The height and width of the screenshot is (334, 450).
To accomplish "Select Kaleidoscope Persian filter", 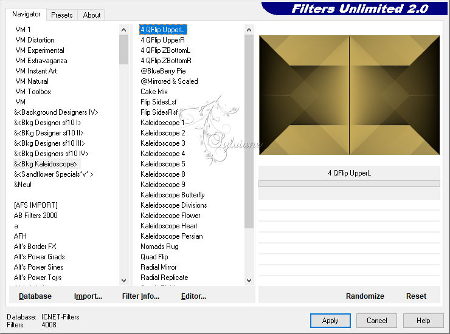I will (x=171, y=236).
